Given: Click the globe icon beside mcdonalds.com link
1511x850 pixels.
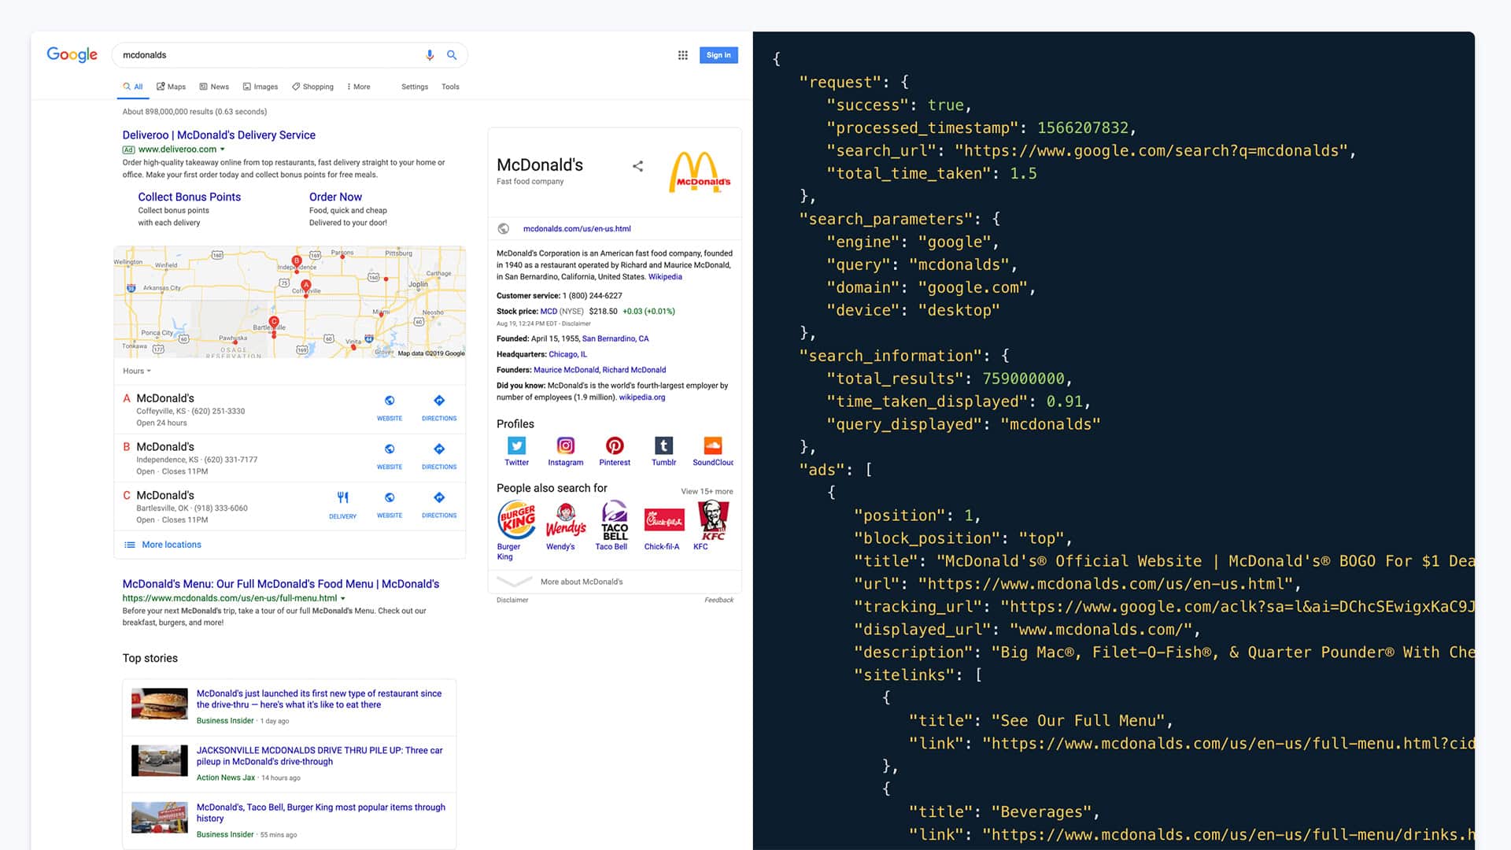Looking at the screenshot, I should pos(504,229).
